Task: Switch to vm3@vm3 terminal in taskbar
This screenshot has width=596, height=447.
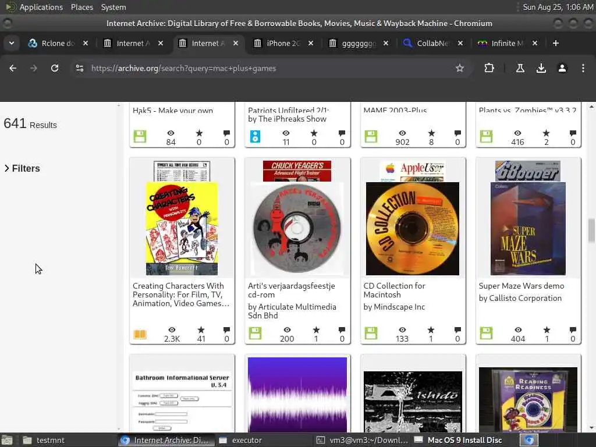Action: click(x=363, y=440)
